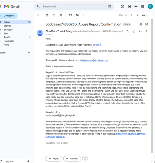Click the Forward button
The height and width of the screenshot is (163, 155).
(x=72, y=159)
